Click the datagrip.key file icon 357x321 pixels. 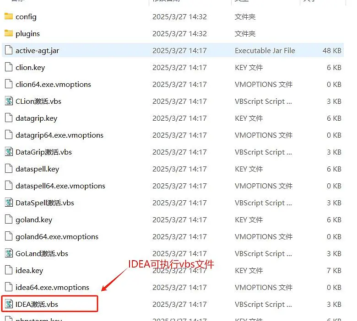tap(9, 118)
